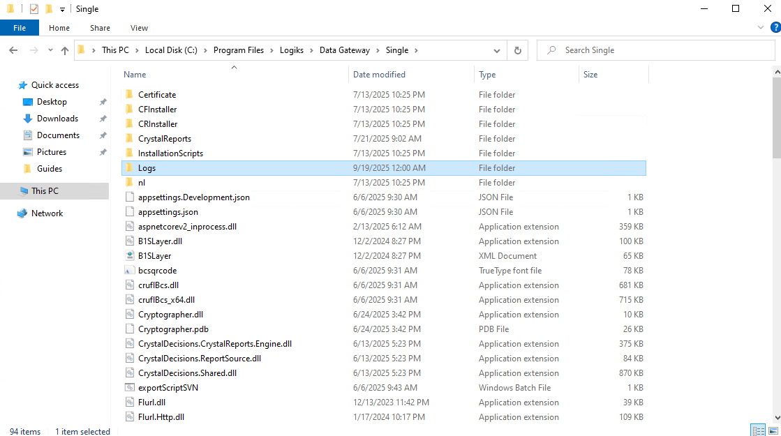
Task: Open the B1SLayer XML document icon
Action: click(129, 256)
